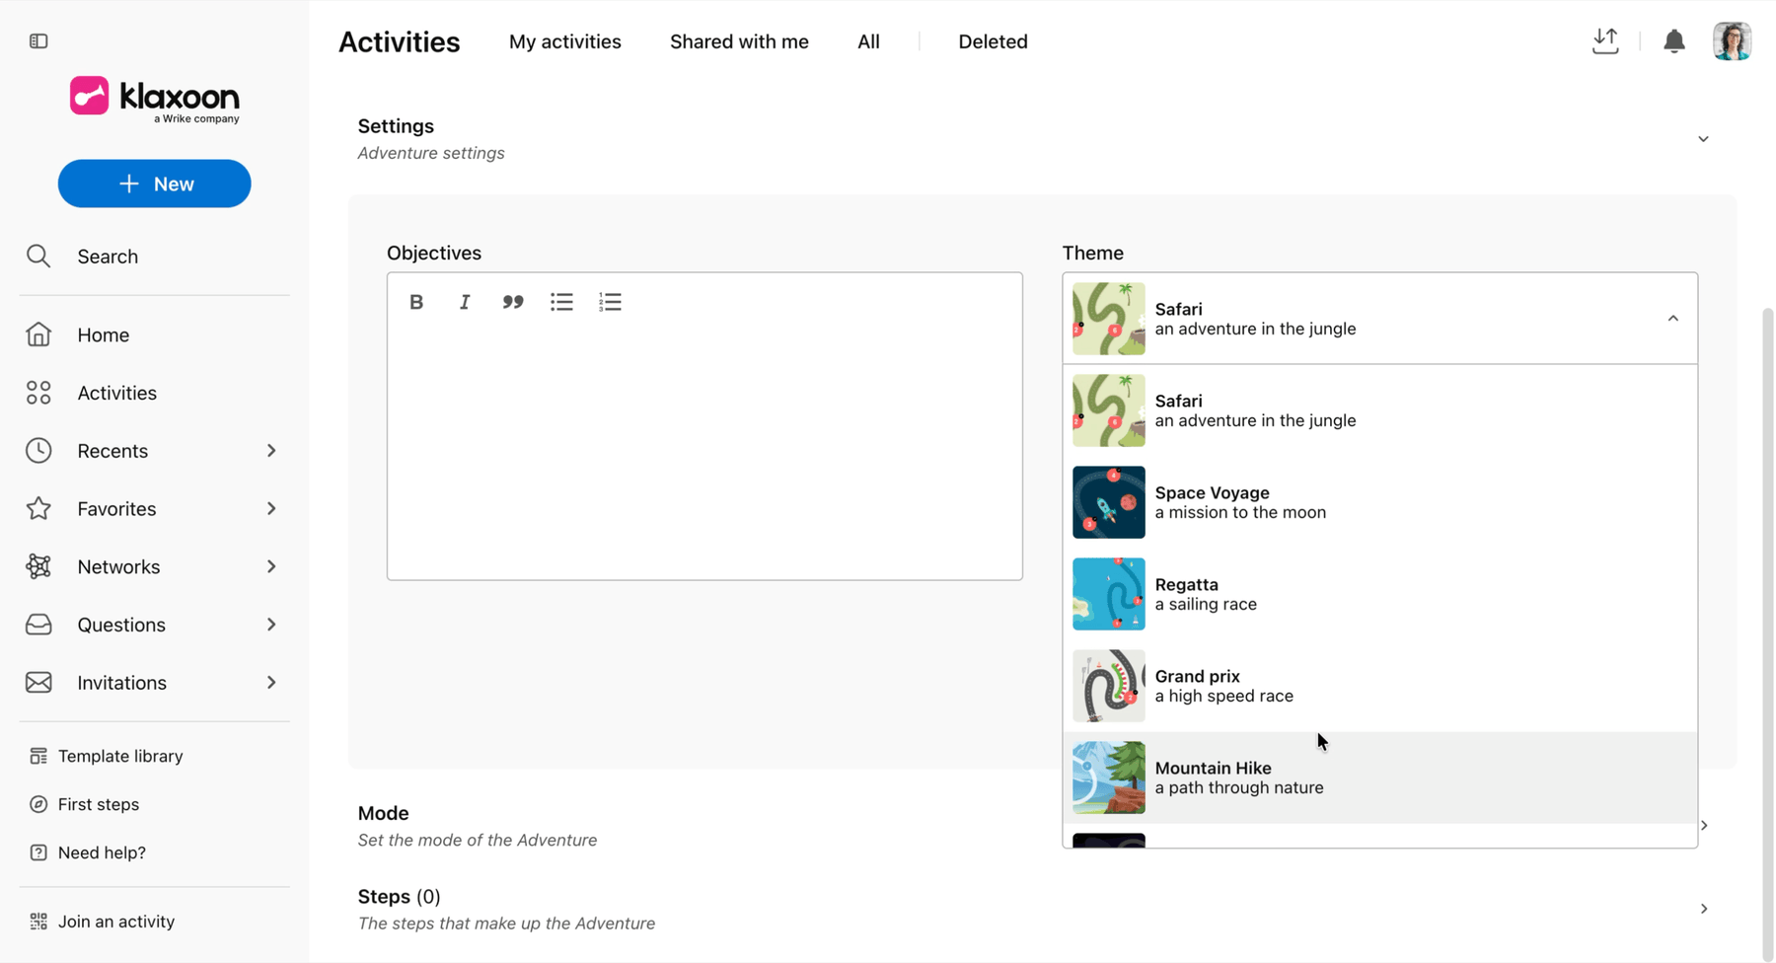The image size is (1776, 963).
Task: Select the Space Voyage theme
Action: [x=1380, y=502]
